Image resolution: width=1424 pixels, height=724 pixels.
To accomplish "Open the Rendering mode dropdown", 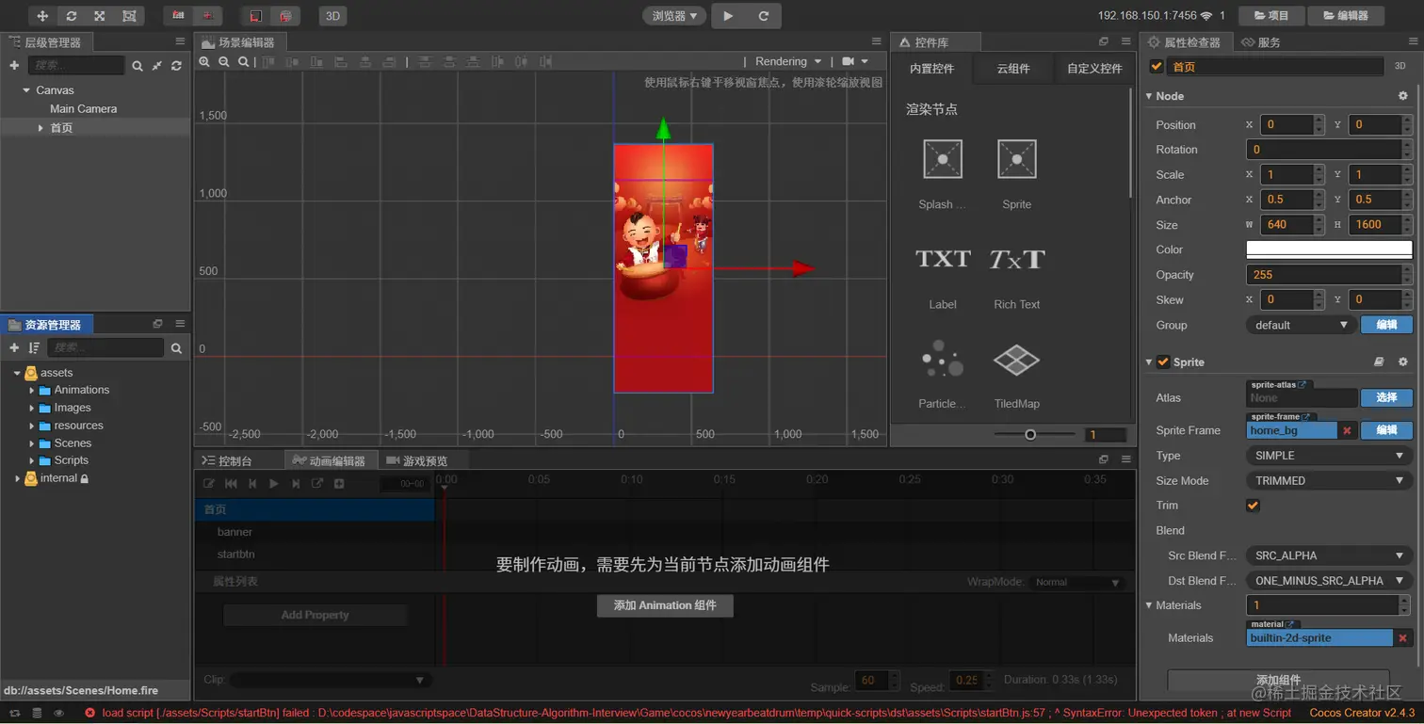I will click(x=788, y=61).
